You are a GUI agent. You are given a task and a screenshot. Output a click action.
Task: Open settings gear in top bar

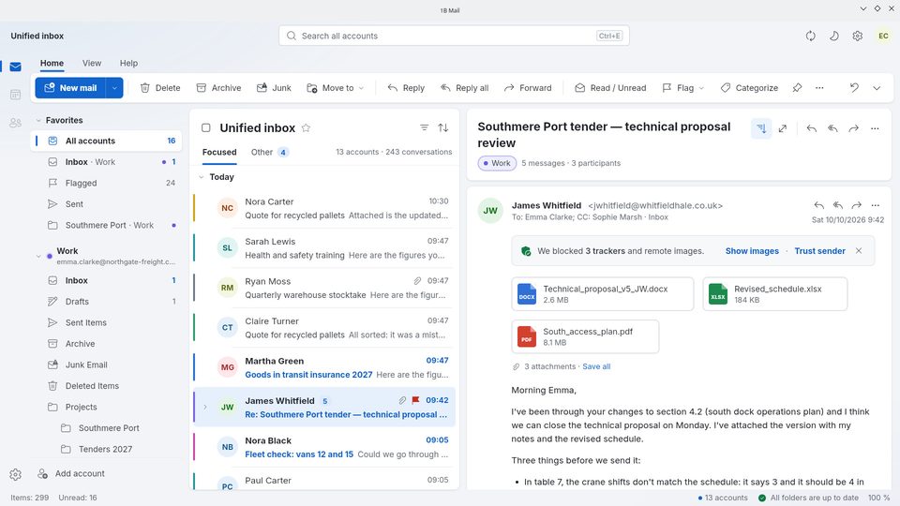858,36
